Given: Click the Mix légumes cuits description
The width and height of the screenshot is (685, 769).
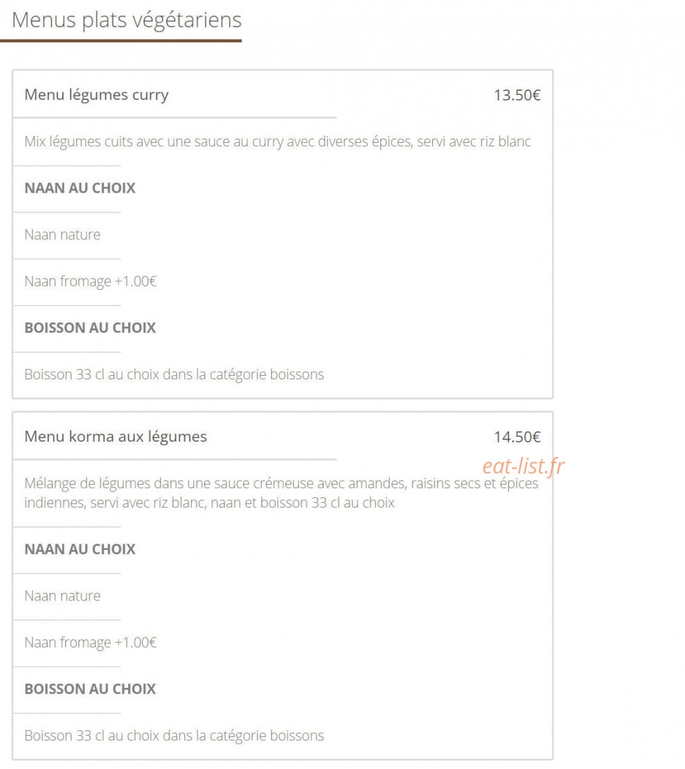Looking at the screenshot, I should [277, 141].
